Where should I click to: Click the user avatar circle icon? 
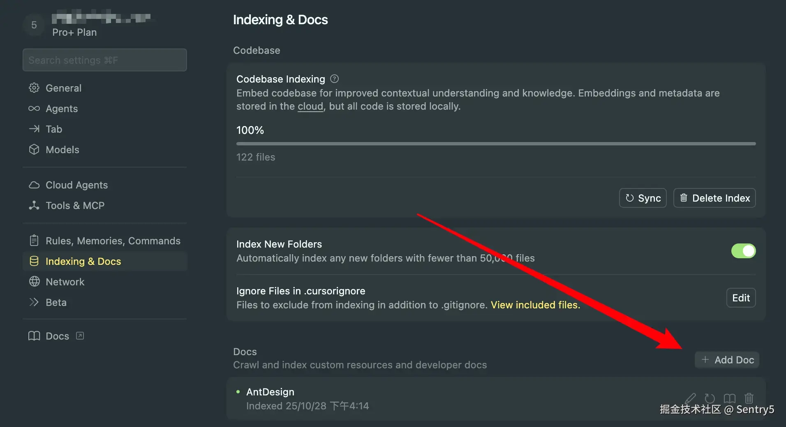click(34, 25)
